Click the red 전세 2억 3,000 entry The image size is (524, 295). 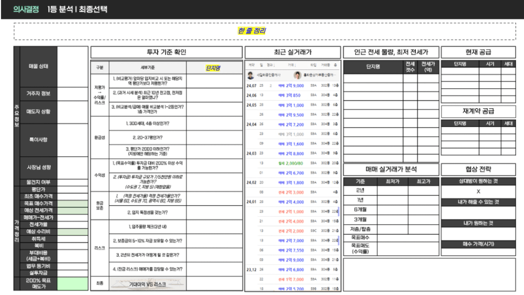(291, 193)
